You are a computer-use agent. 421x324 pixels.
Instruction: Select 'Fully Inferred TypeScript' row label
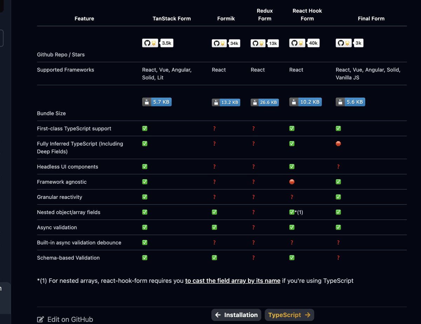80,148
